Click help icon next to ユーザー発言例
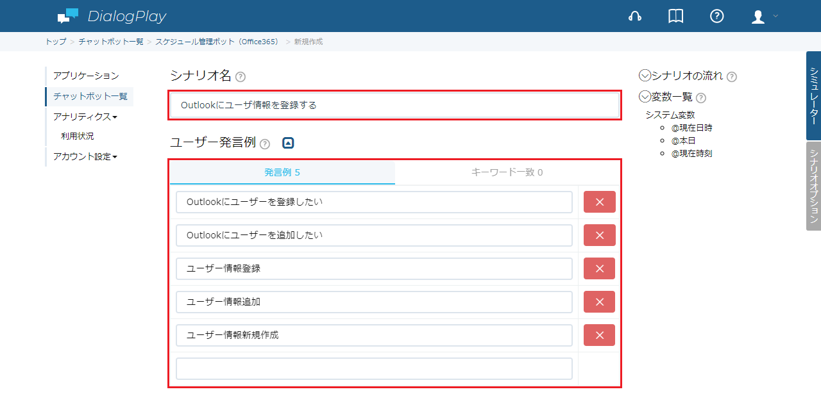The height and width of the screenshot is (394, 821). click(265, 144)
